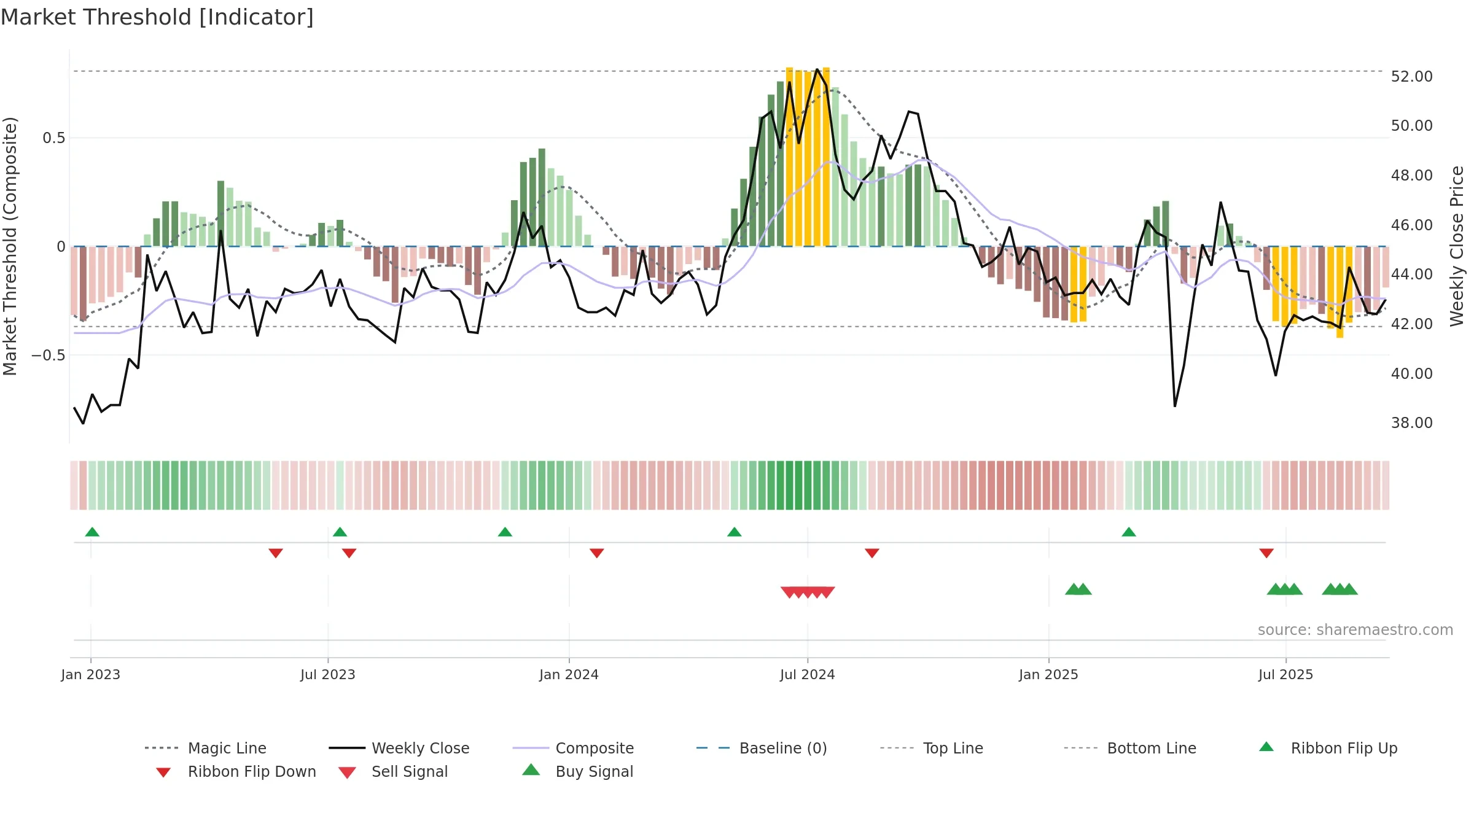Screen dimensions: 1474x829
Task: Click the green Ribbon Flip Up legend triangle
Action: (1266, 747)
